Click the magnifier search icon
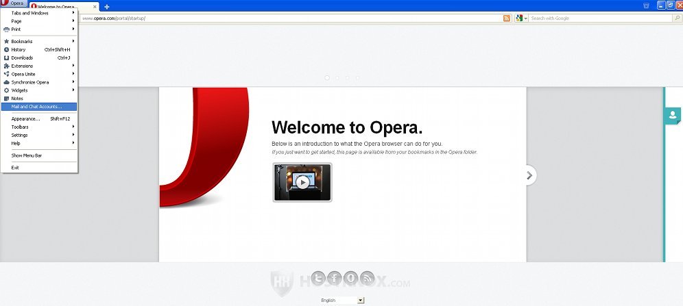683x306 pixels. 678,18
